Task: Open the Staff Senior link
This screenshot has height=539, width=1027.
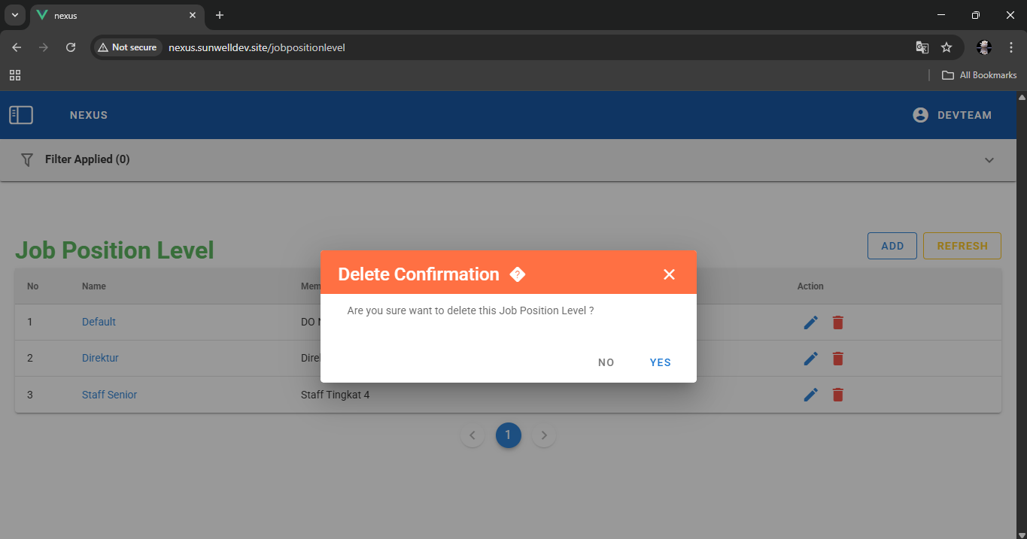Action: click(x=109, y=395)
